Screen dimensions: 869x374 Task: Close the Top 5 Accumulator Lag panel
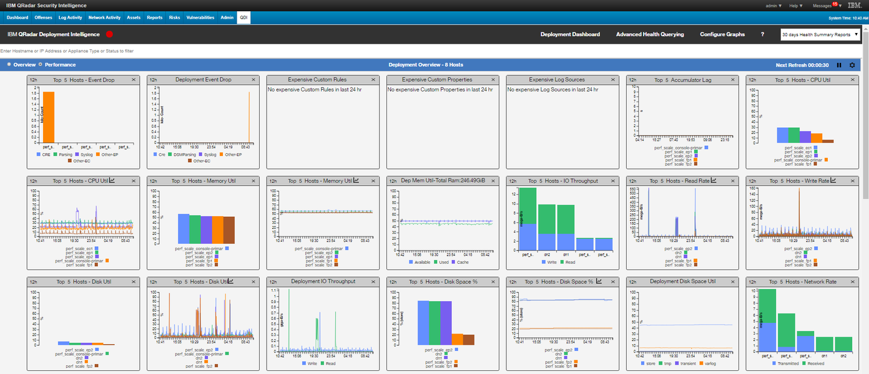pyautogui.click(x=733, y=80)
